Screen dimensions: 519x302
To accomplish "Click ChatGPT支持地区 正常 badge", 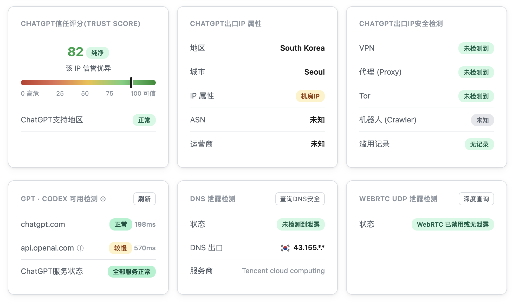I will pyautogui.click(x=144, y=120).
